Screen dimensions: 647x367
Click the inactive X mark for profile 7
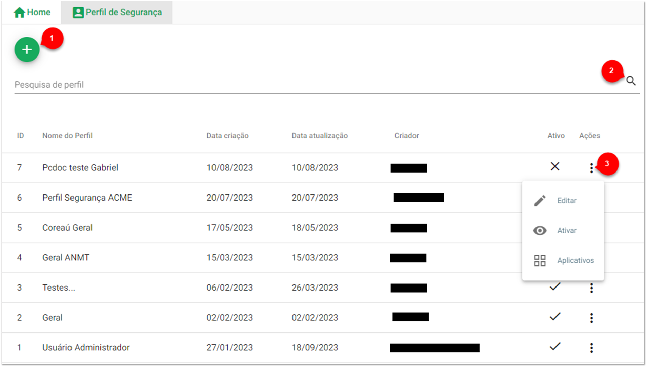555,166
